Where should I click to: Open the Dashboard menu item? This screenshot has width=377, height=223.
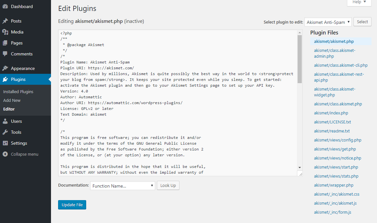[x=22, y=6]
